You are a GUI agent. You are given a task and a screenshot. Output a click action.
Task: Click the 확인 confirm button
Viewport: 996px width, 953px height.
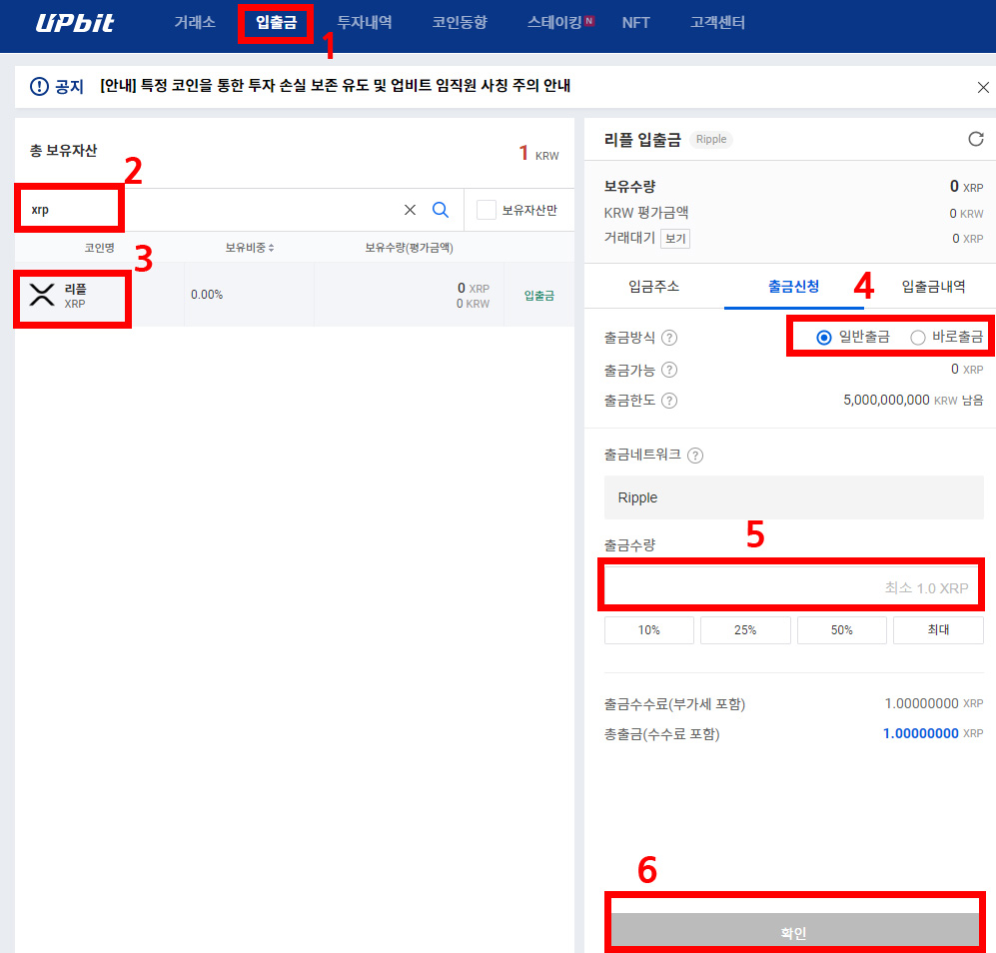(794, 931)
